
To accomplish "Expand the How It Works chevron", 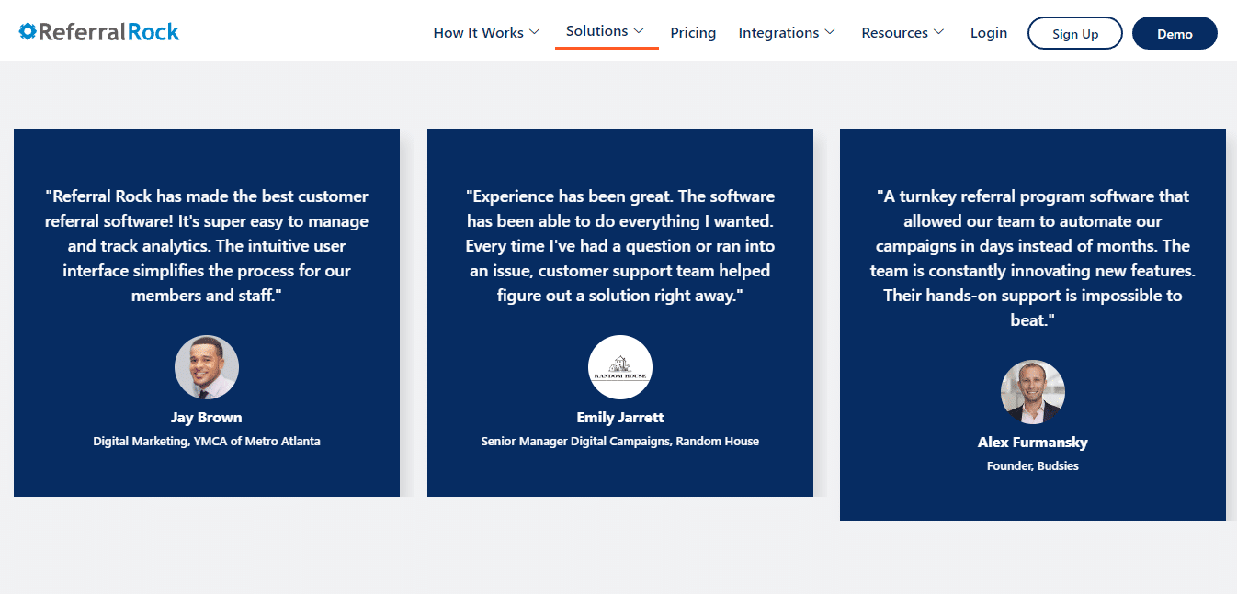I will click(534, 32).
